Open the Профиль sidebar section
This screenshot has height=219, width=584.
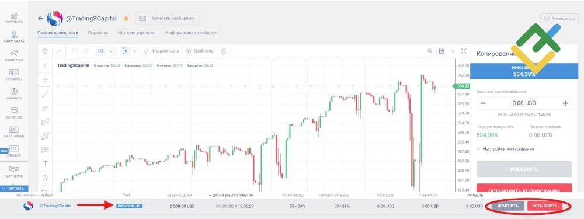(14, 75)
